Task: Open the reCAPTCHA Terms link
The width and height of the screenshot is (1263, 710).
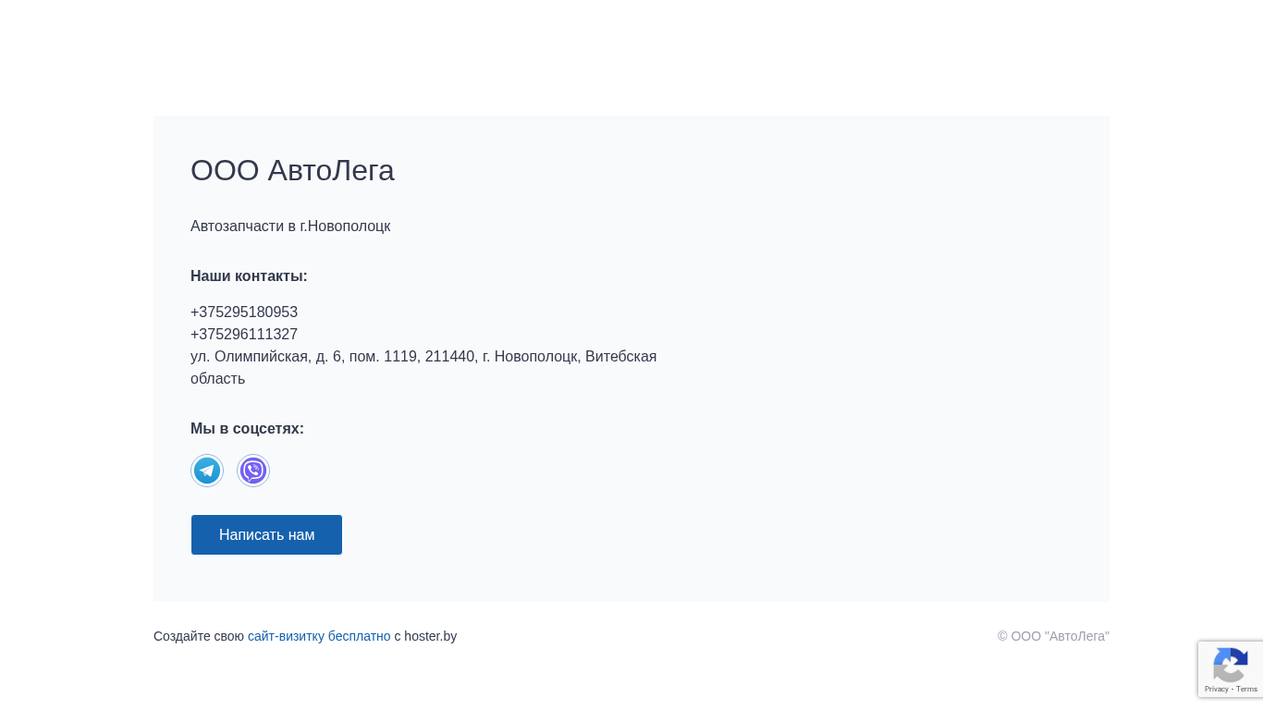Action: [x=1247, y=689]
